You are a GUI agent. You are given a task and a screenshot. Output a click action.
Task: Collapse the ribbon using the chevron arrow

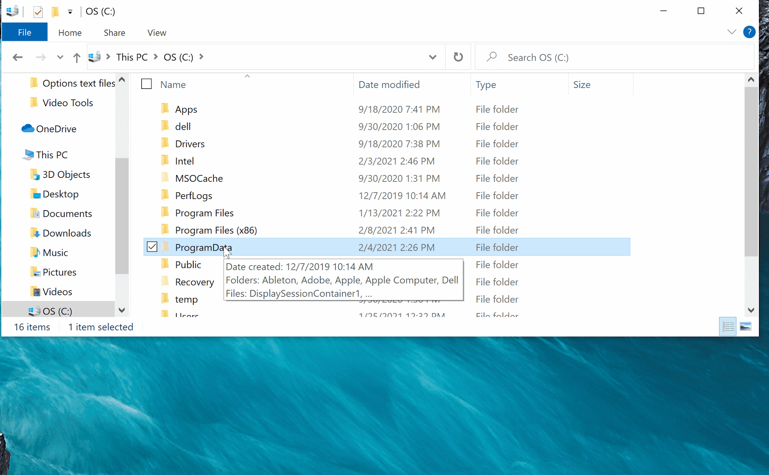tap(732, 32)
